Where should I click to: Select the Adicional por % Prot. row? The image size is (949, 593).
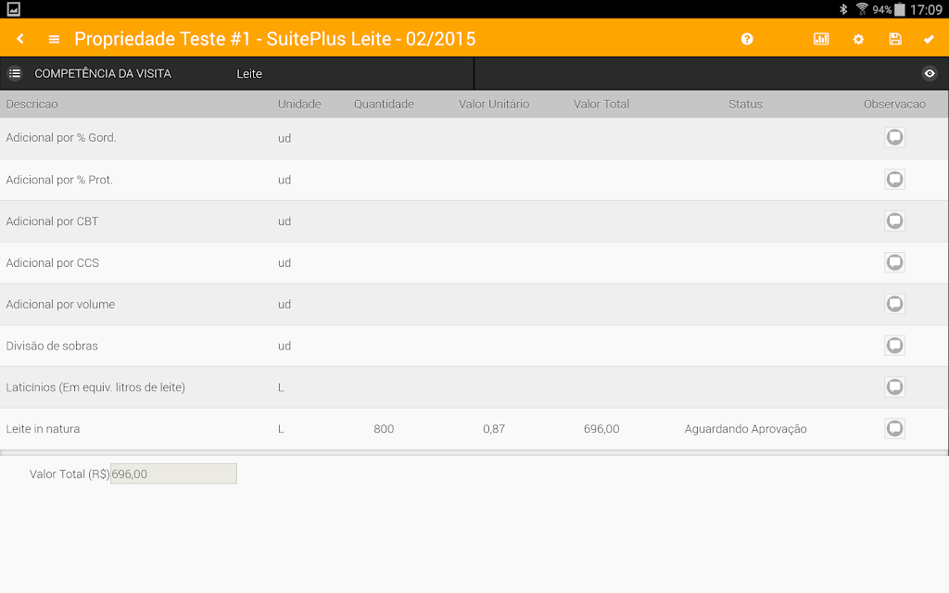(474, 180)
